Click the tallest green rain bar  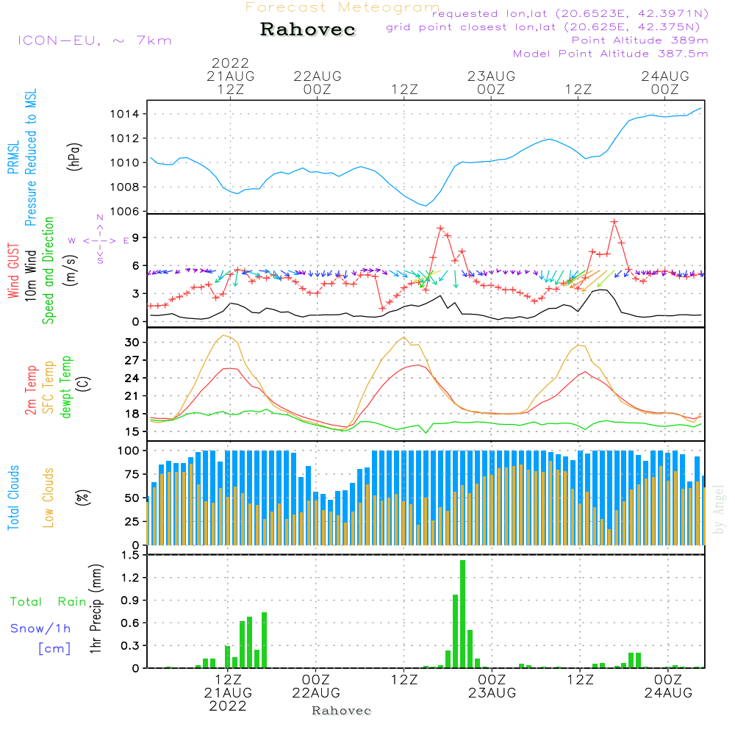point(462,614)
